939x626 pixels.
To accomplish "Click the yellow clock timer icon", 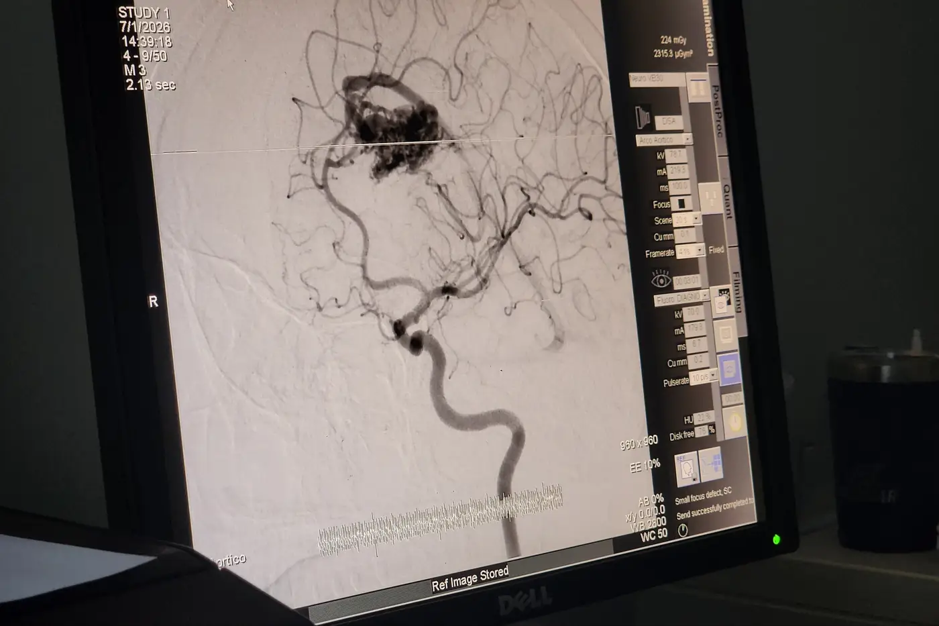I will pos(734,422).
